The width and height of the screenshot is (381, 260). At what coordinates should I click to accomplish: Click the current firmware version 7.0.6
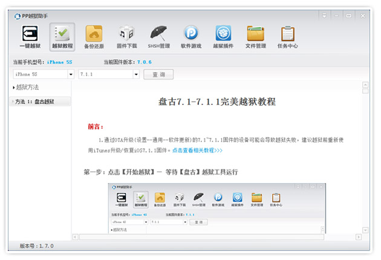point(145,62)
